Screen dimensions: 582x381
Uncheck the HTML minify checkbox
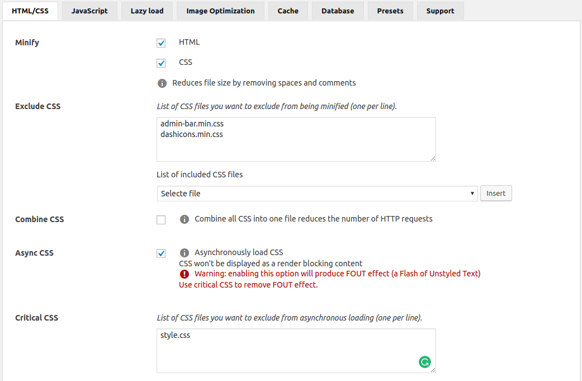point(162,43)
